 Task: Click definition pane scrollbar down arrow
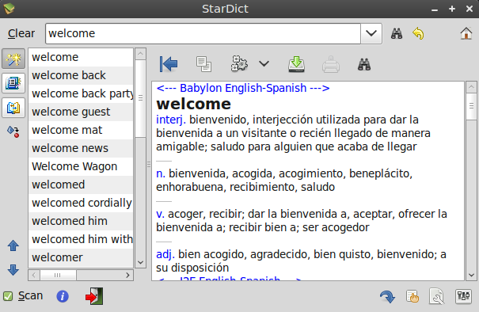click(x=471, y=276)
